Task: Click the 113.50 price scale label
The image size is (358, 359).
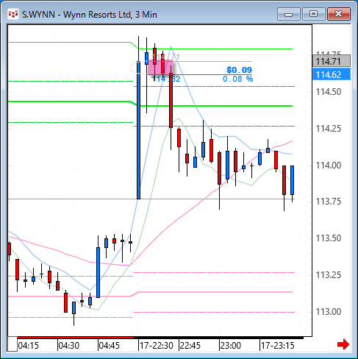Action: point(329,238)
